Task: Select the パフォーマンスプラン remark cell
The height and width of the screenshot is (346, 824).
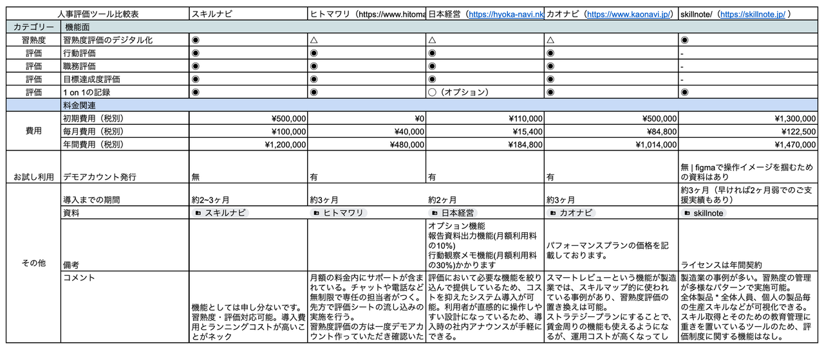Action: click(612, 245)
